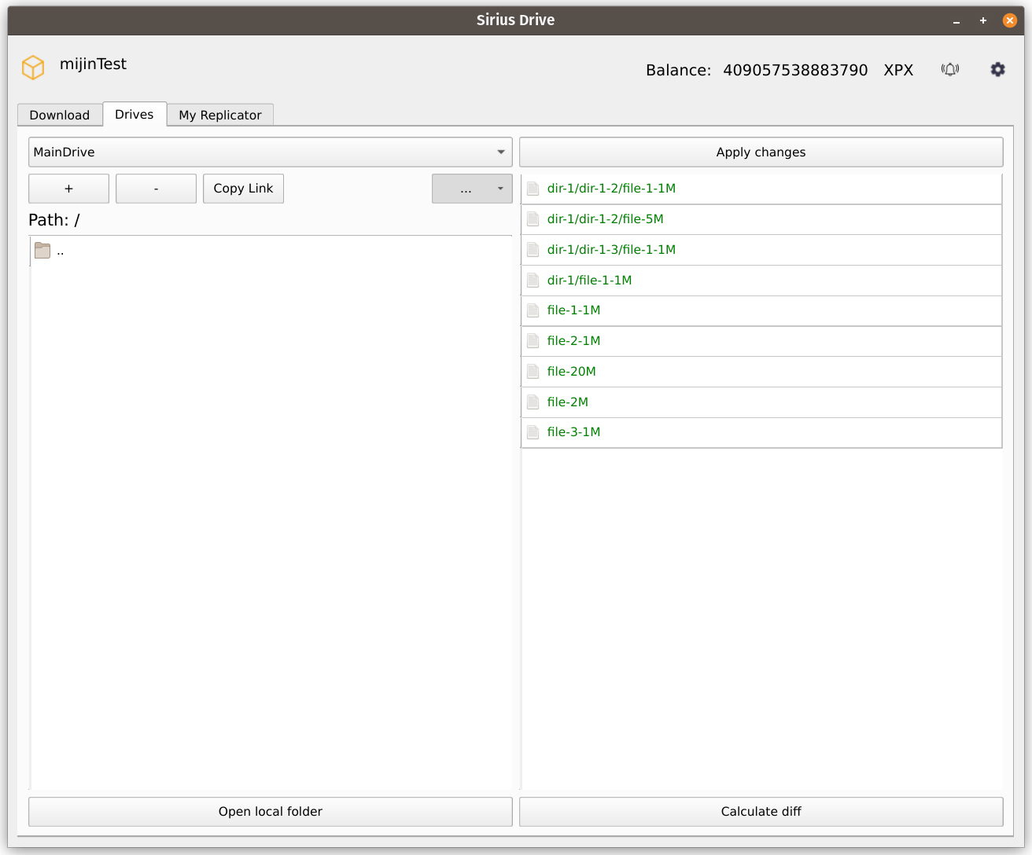Viewport: 1032px width, 855px height.
Task: Click Calculate diff button
Action: (761, 812)
